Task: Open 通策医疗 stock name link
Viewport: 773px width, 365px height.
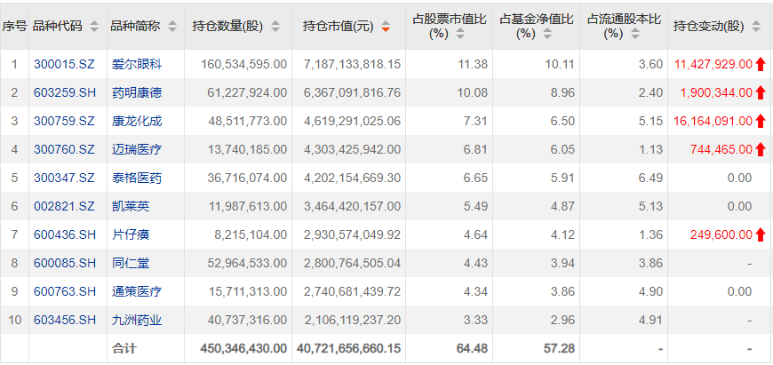Action: coord(137,292)
